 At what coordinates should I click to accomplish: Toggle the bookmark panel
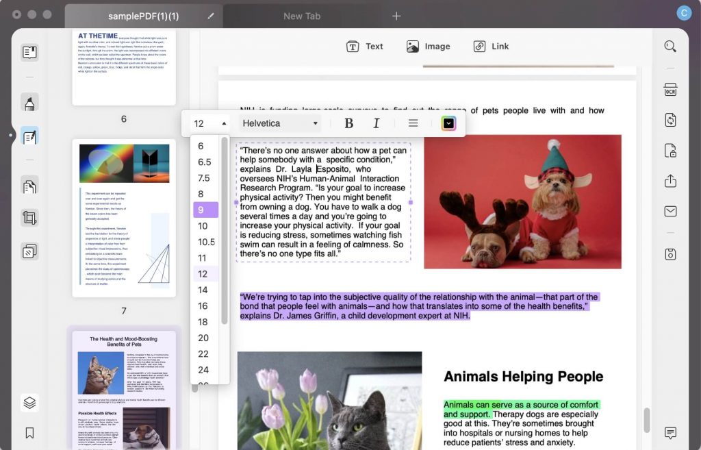(29, 432)
